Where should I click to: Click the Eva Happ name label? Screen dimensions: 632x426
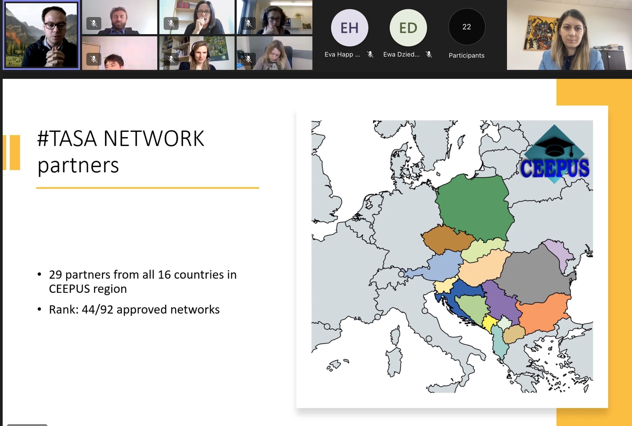pos(342,54)
